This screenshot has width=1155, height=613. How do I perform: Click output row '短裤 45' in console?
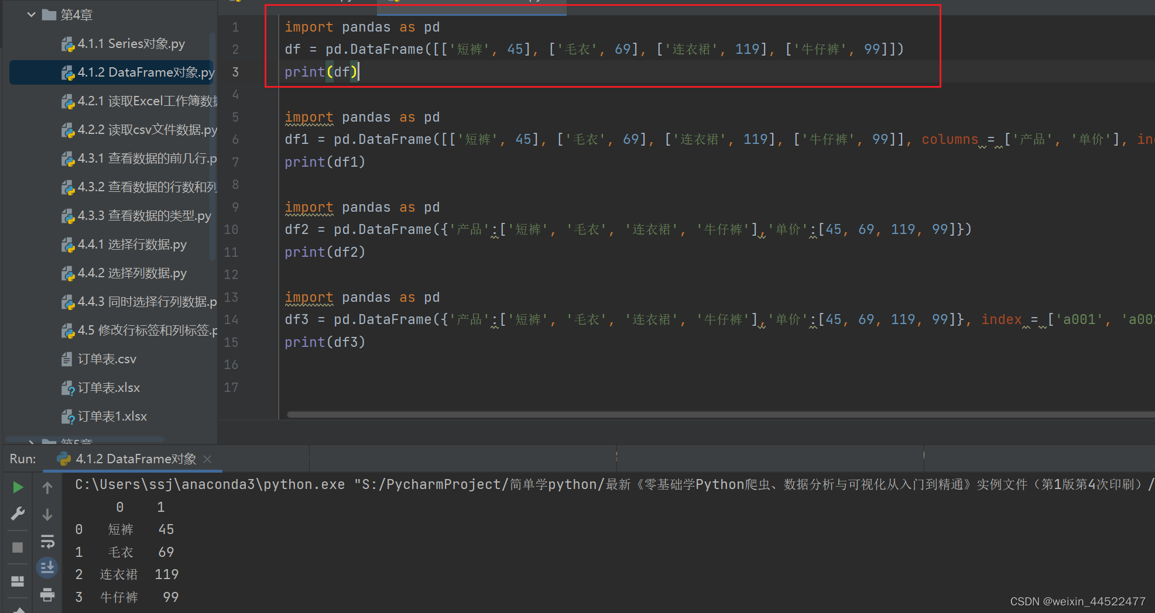tap(125, 529)
